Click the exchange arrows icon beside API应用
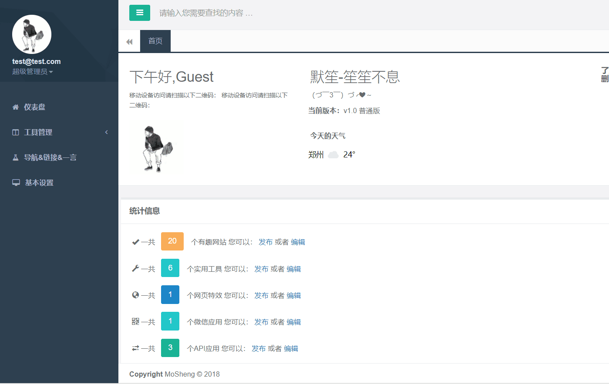 [x=135, y=348]
